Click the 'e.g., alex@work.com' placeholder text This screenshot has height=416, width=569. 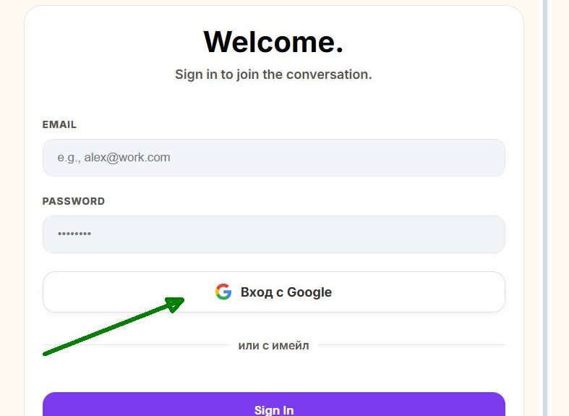click(x=114, y=158)
